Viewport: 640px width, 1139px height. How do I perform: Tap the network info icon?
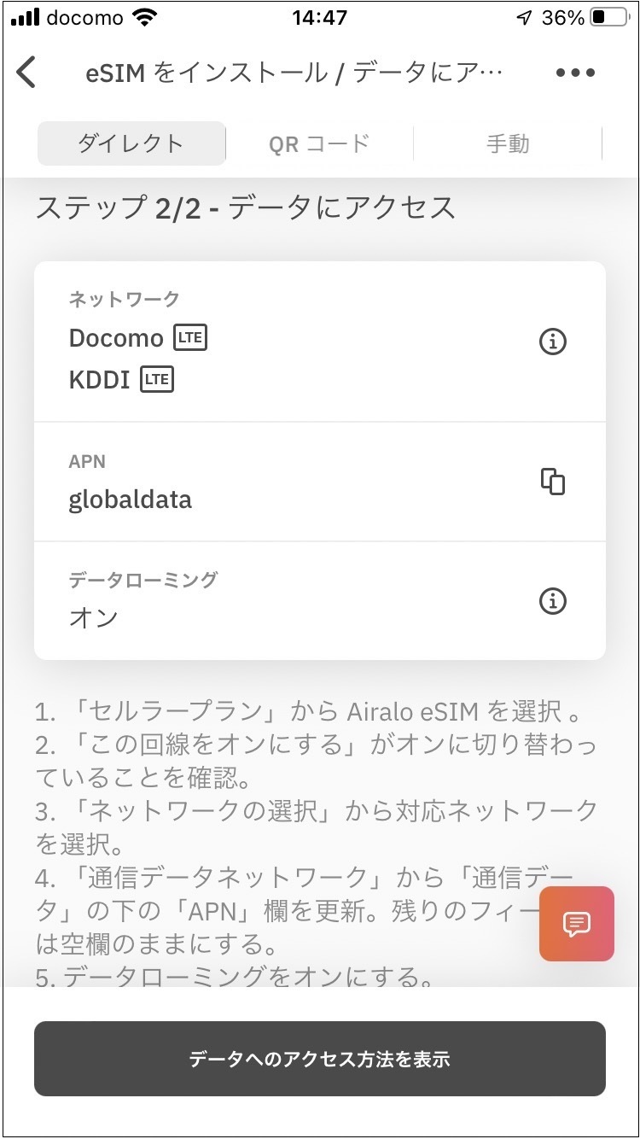pos(553,342)
